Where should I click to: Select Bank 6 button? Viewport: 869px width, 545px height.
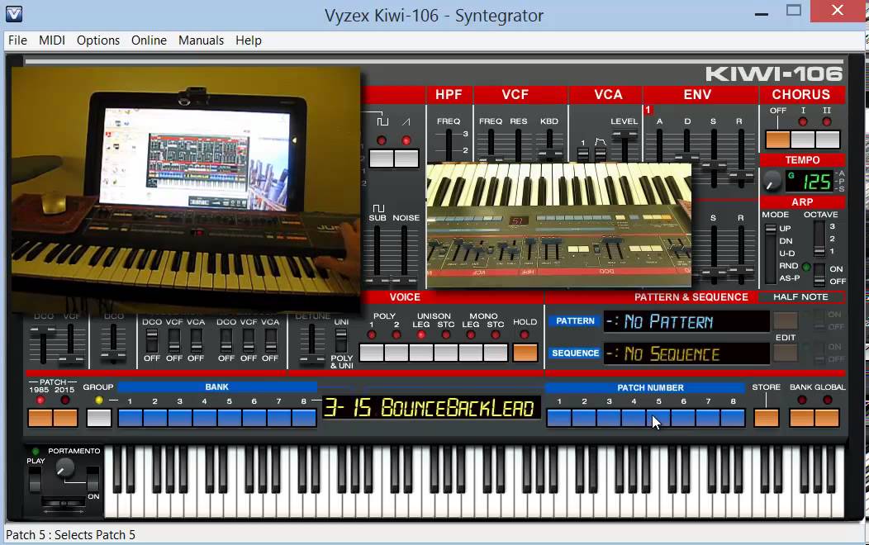tap(254, 418)
